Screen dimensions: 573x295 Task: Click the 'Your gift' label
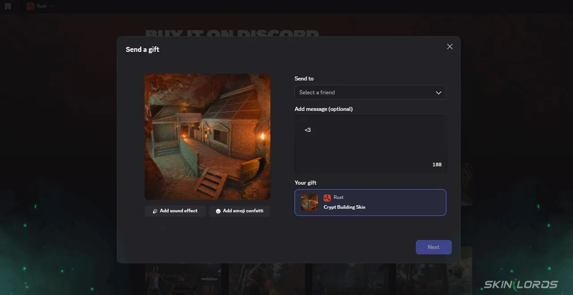305,183
